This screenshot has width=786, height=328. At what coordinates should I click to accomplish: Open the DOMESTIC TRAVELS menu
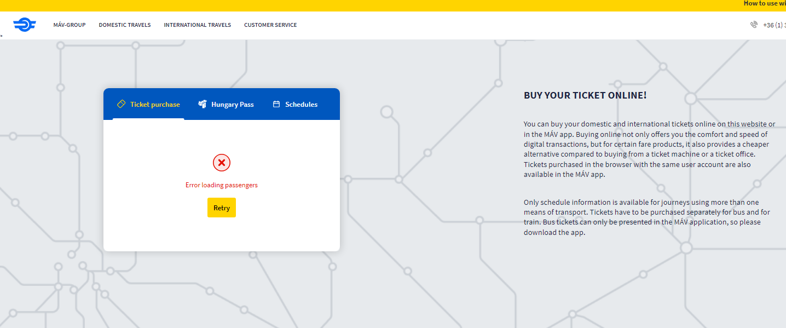[125, 25]
